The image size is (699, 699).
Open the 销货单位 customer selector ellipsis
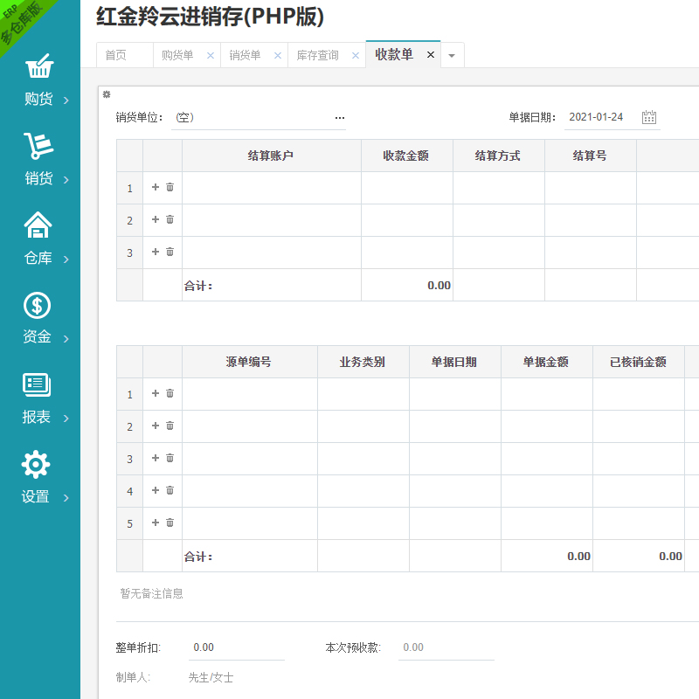coord(339,118)
